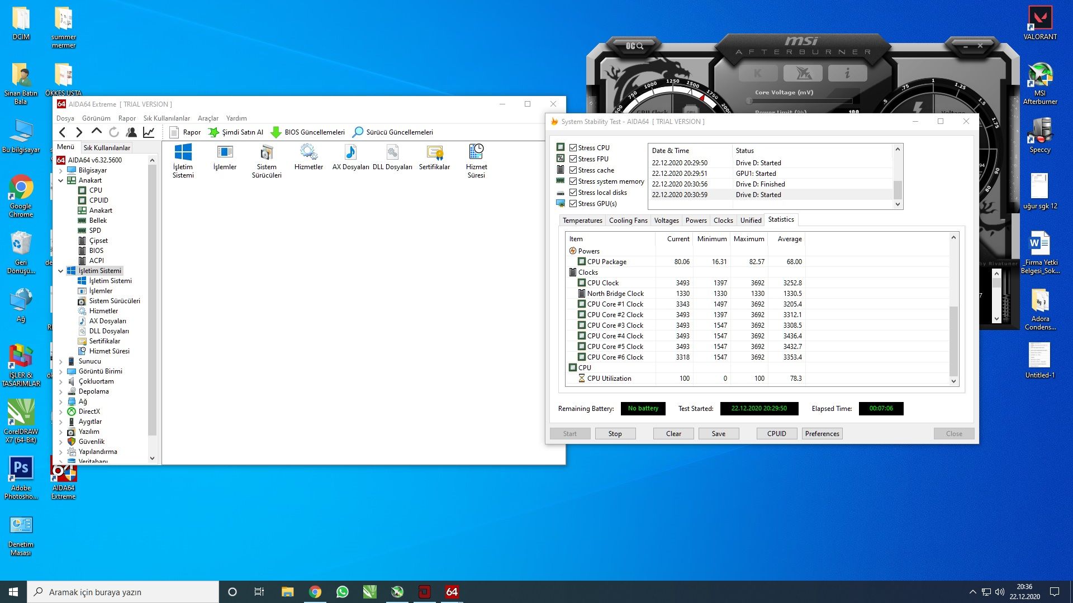Toggle the Stress cache checkbox
Screen dimensions: 1073x603
573,170
